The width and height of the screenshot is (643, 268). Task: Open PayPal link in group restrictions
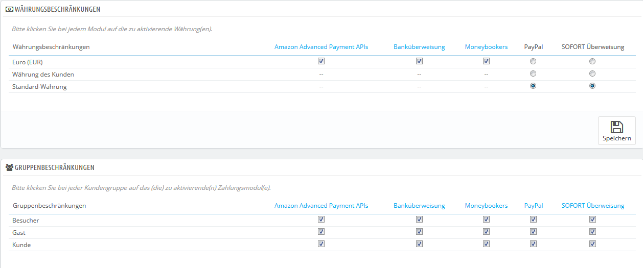pos(533,206)
